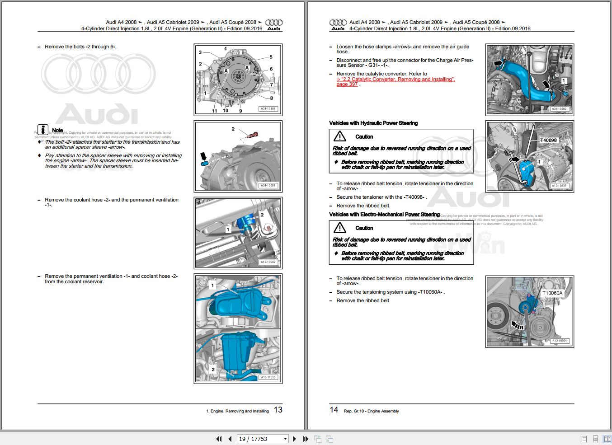Click the T10060A tensioner illustration

pyautogui.click(x=530, y=312)
